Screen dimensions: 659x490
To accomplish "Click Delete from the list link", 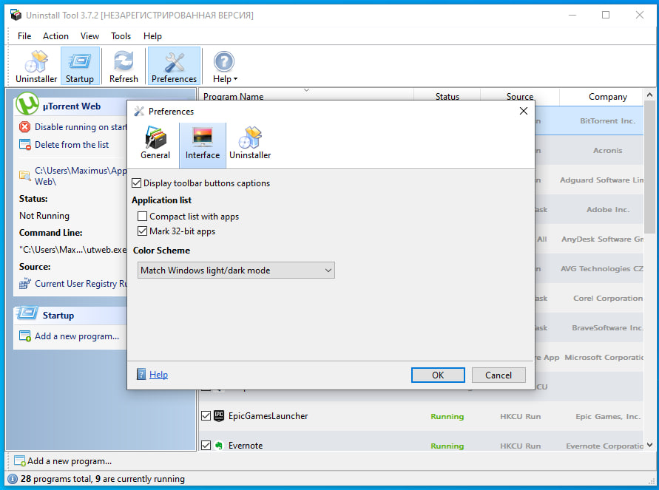I will point(72,144).
